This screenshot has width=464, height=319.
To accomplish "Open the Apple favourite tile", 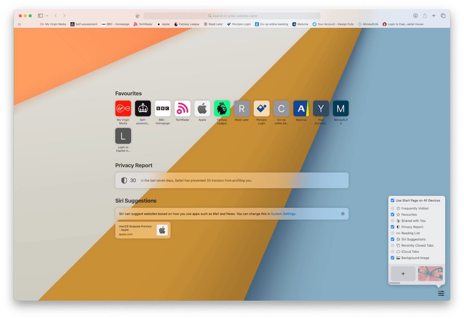I will (x=202, y=108).
